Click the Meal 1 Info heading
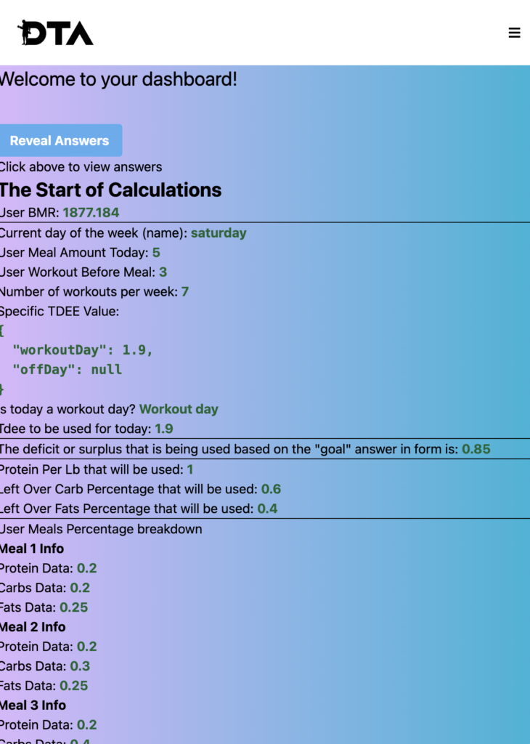Image resolution: width=530 pixels, height=744 pixels. [32, 549]
